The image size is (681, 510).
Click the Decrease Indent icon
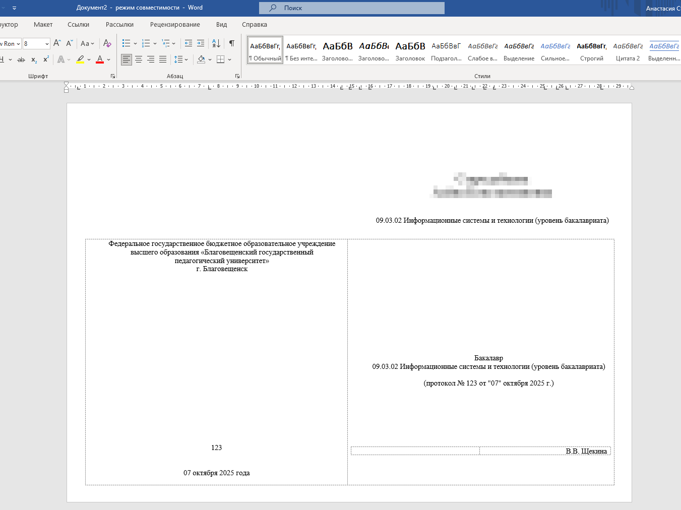[188, 43]
